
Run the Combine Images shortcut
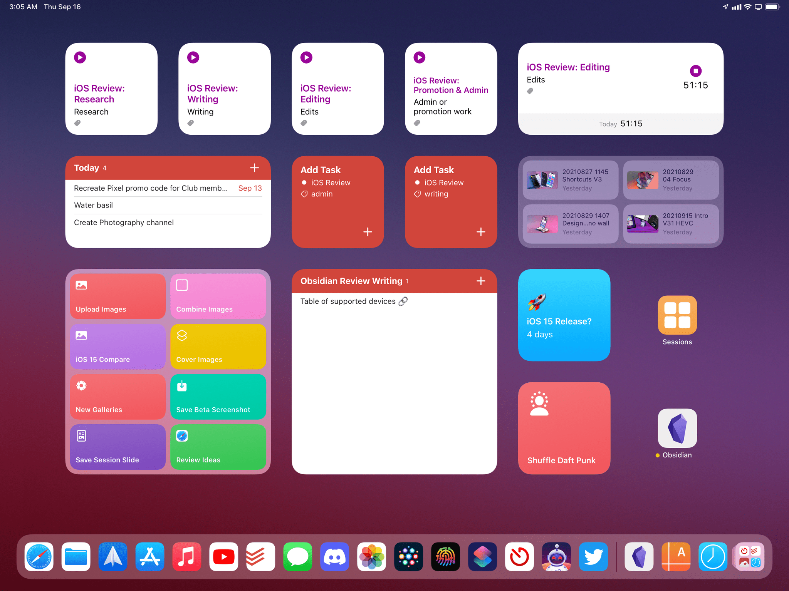pyautogui.click(x=218, y=296)
